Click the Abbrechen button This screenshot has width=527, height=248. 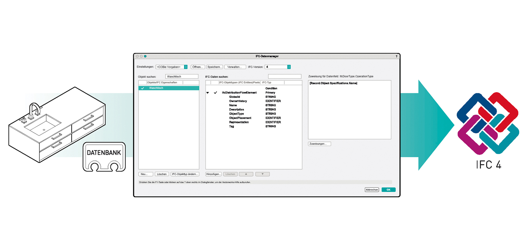coord(372,190)
